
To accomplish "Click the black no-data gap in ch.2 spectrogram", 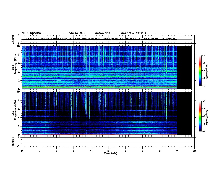I will [184, 113].
